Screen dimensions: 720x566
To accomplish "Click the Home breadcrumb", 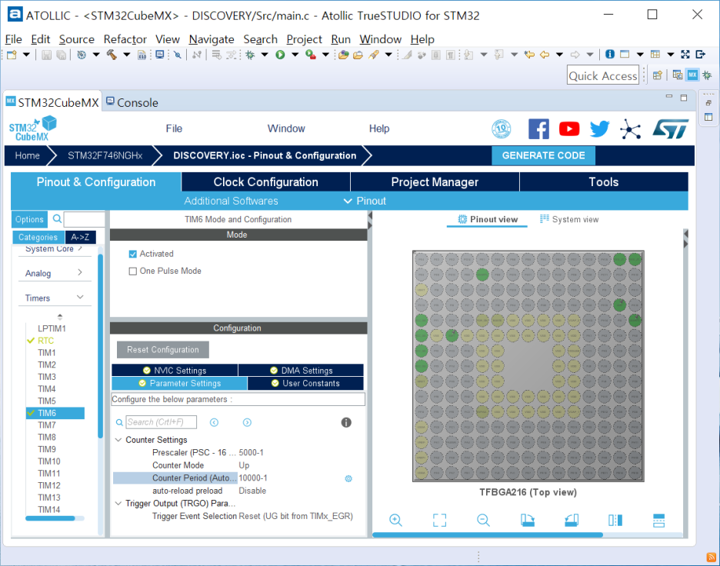I will pos(27,155).
